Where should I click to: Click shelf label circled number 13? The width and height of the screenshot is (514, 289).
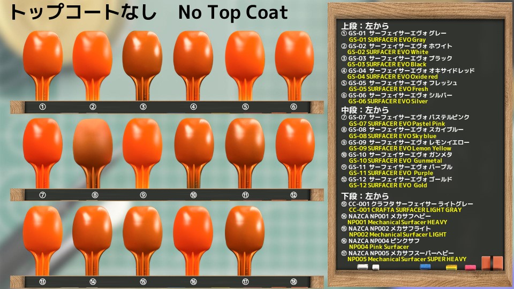pos(43,282)
